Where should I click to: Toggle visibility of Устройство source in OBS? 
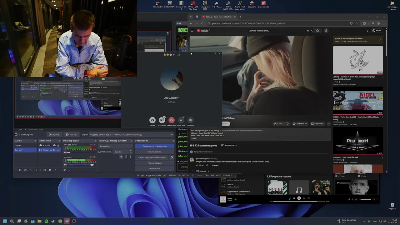(x=54, y=145)
